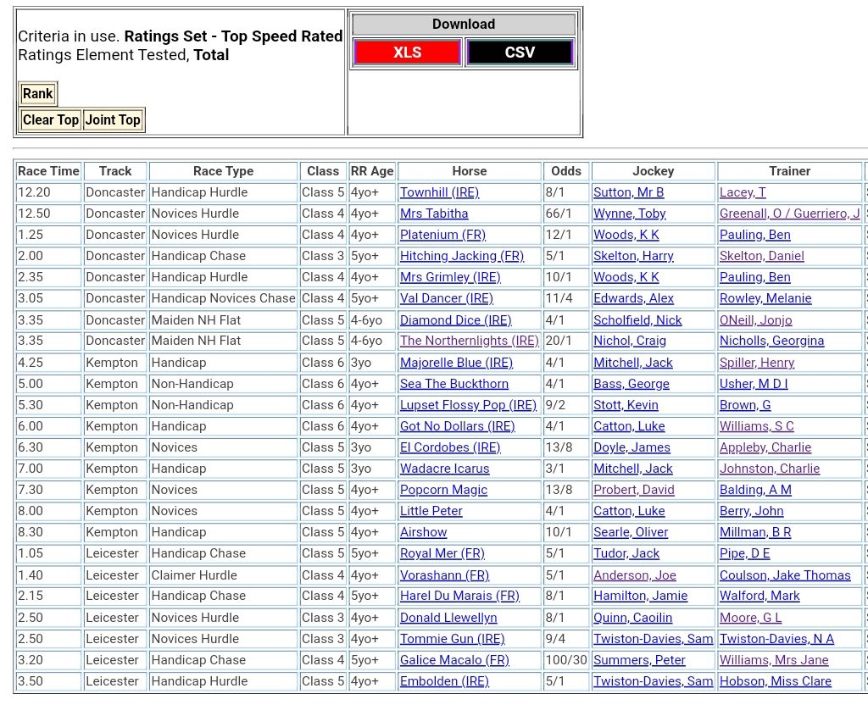Click the Odds column header
Viewport: 868px width, 705px height.
(566, 171)
